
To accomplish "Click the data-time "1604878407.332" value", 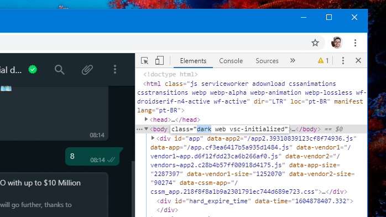I will 321,201.
